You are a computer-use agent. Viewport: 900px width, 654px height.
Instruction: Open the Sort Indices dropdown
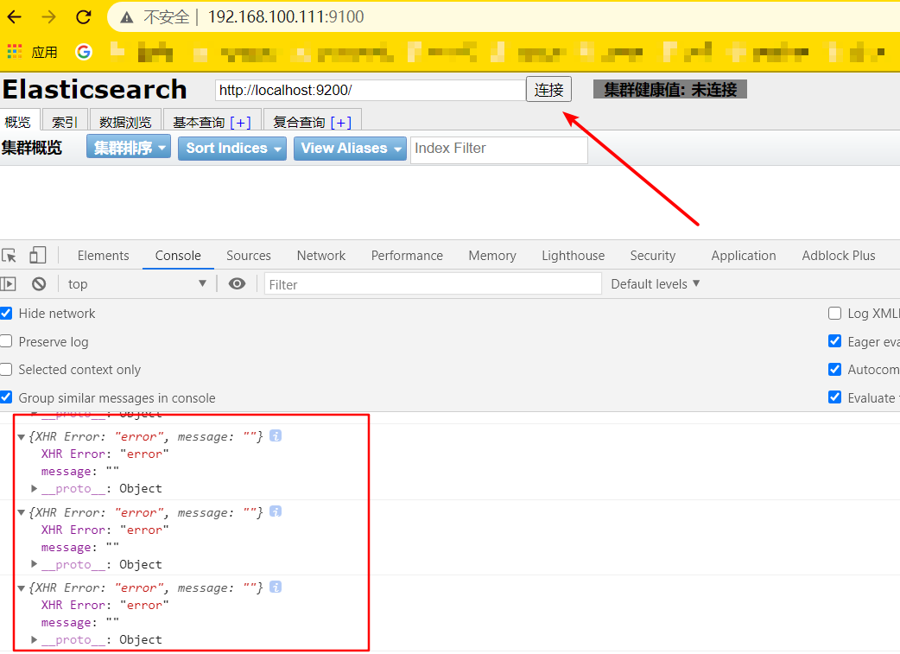click(231, 148)
